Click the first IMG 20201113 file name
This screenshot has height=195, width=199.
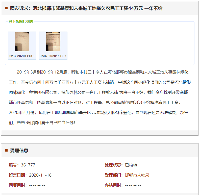pos(22,56)
